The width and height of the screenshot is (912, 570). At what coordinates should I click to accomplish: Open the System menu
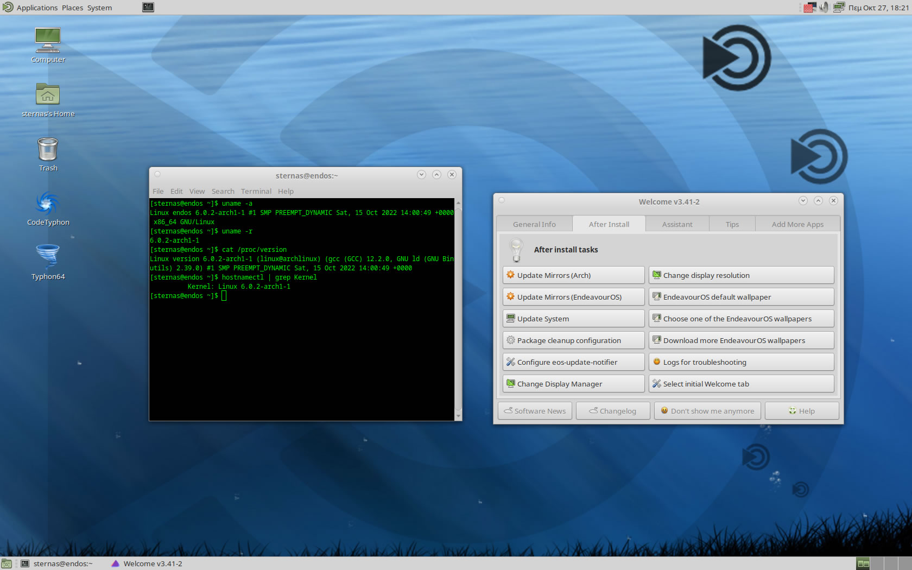(99, 8)
